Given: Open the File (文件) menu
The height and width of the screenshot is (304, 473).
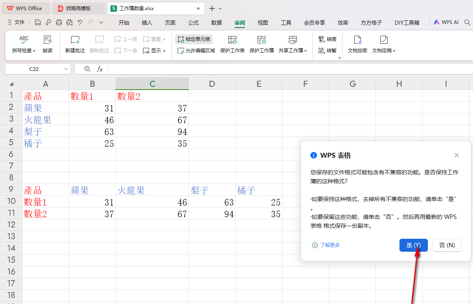Looking at the screenshot, I should point(16,22).
